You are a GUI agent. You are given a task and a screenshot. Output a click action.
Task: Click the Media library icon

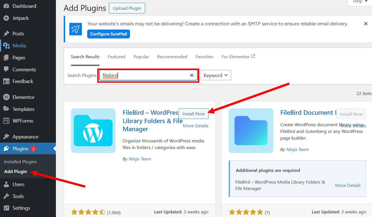(7, 45)
